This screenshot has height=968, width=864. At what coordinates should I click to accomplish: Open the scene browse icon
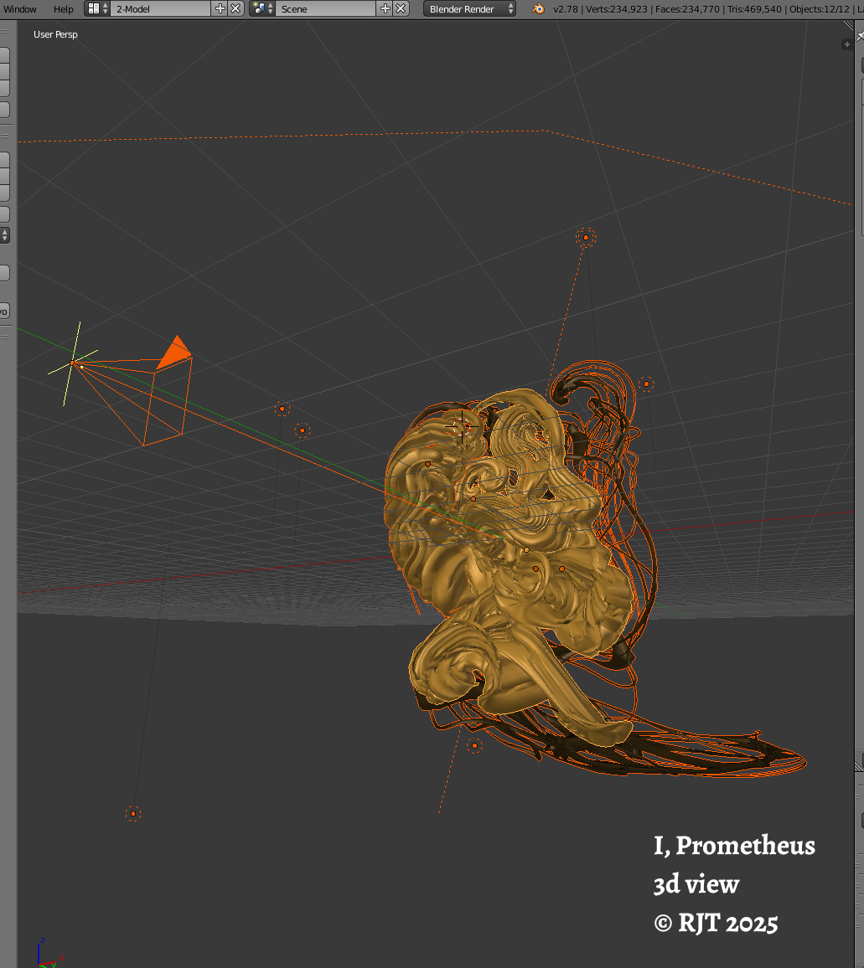(262, 8)
